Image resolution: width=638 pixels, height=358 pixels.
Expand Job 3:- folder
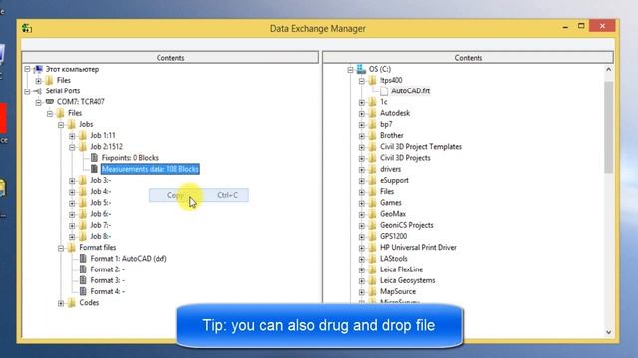(x=72, y=181)
